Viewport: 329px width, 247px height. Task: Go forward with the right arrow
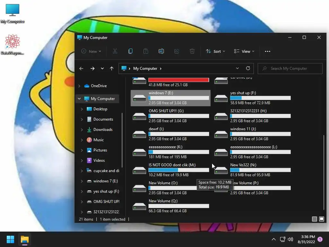(x=92, y=69)
